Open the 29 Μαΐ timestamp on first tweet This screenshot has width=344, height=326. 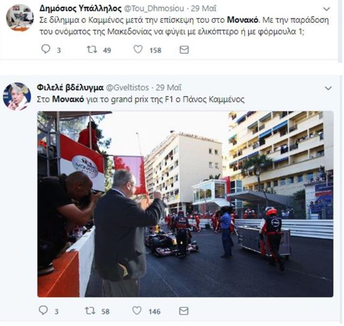click(x=203, y=8)
